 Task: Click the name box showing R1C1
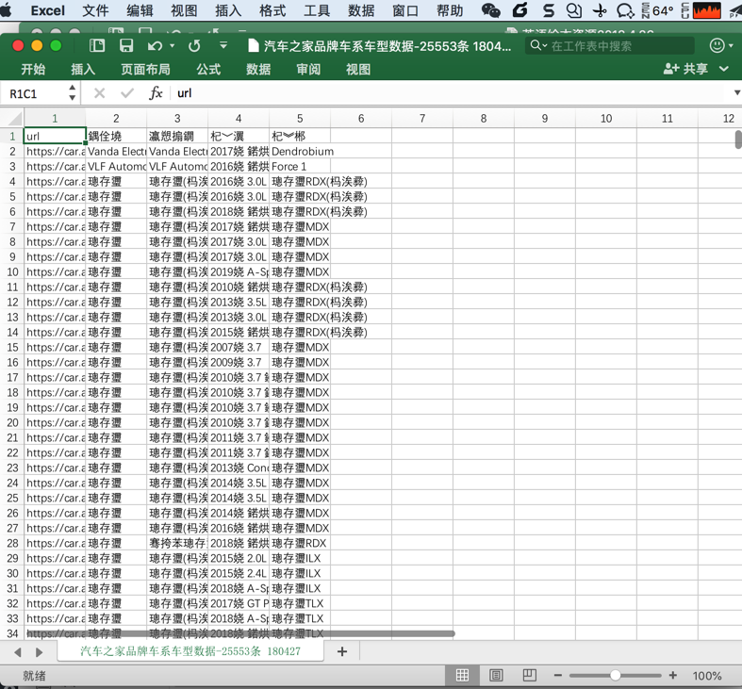(34, 93)
